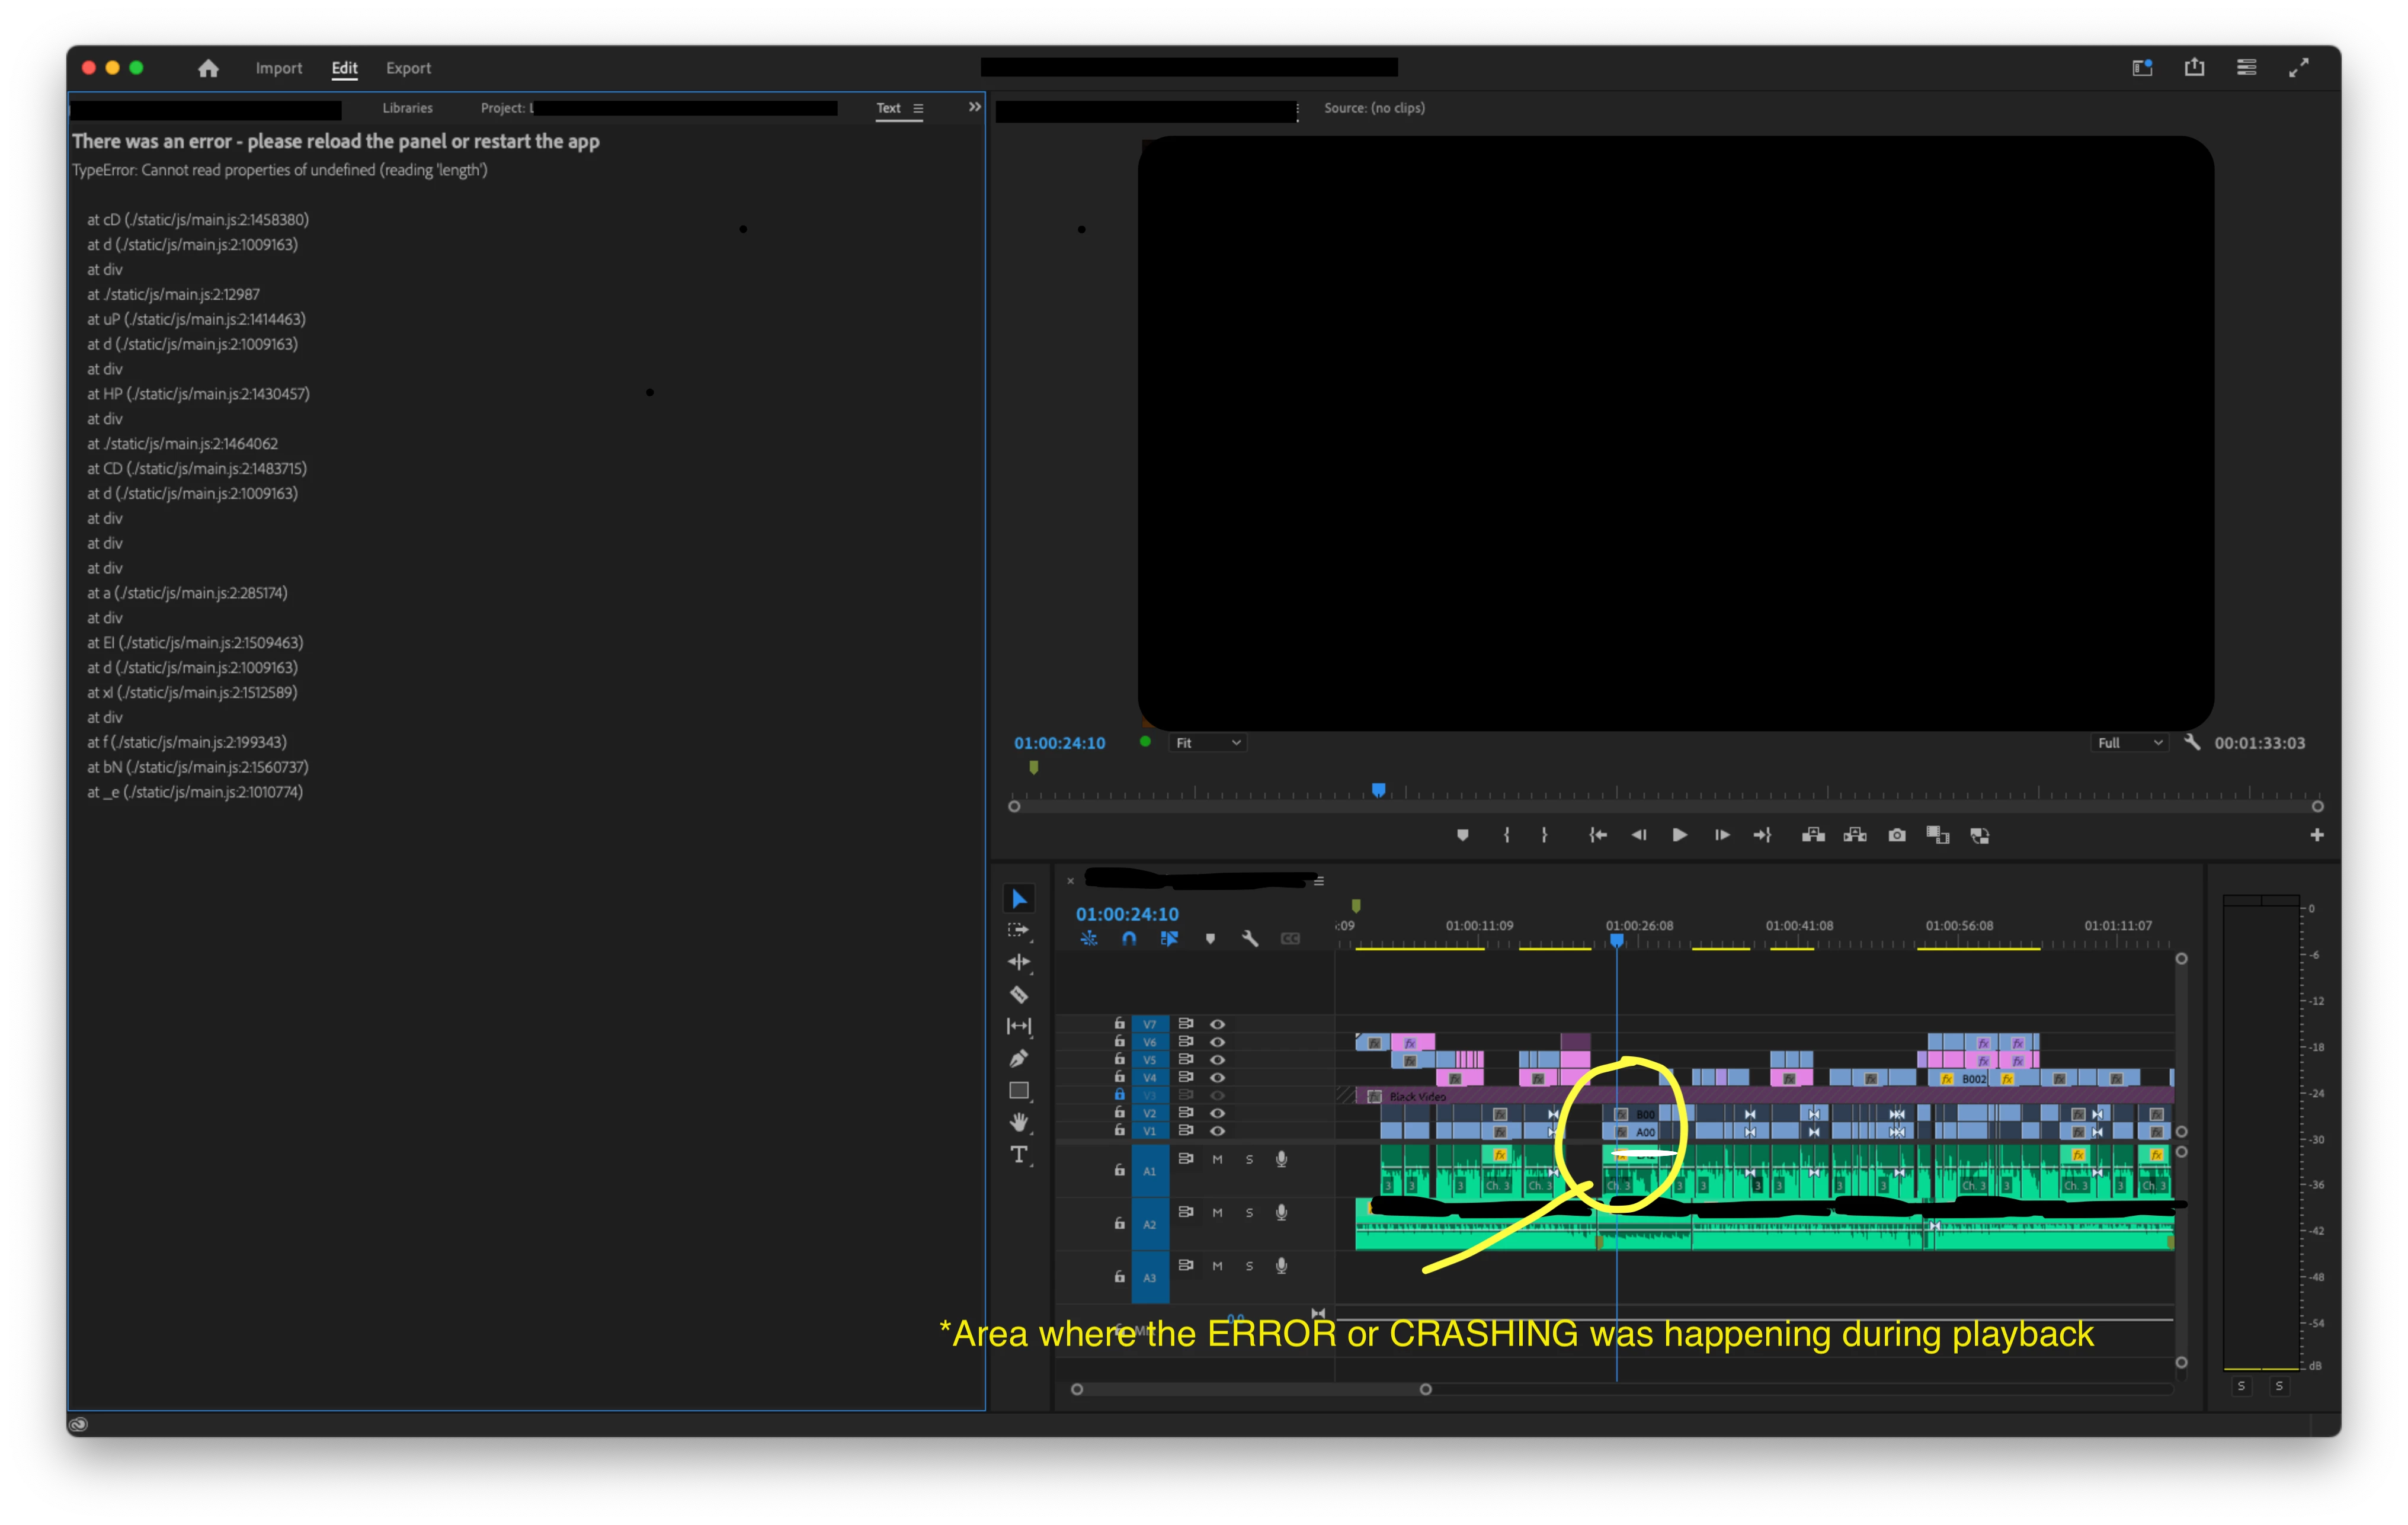The width and height of the screenshot is (2408, 1525).
Task: Click the Export Frame camera icon
Action: tap(1896, 835)
